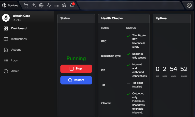Open the metrics pulse icon
Screen dimensions: 195x117
49,5
